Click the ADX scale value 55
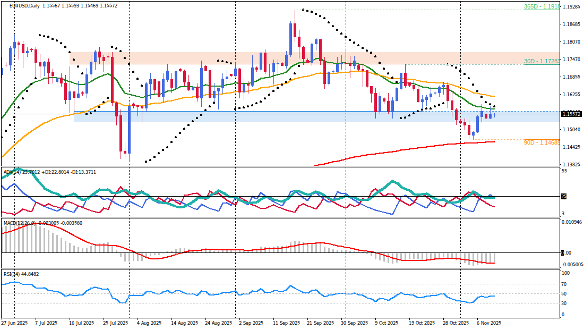584x329 pixels. [564, 171]
